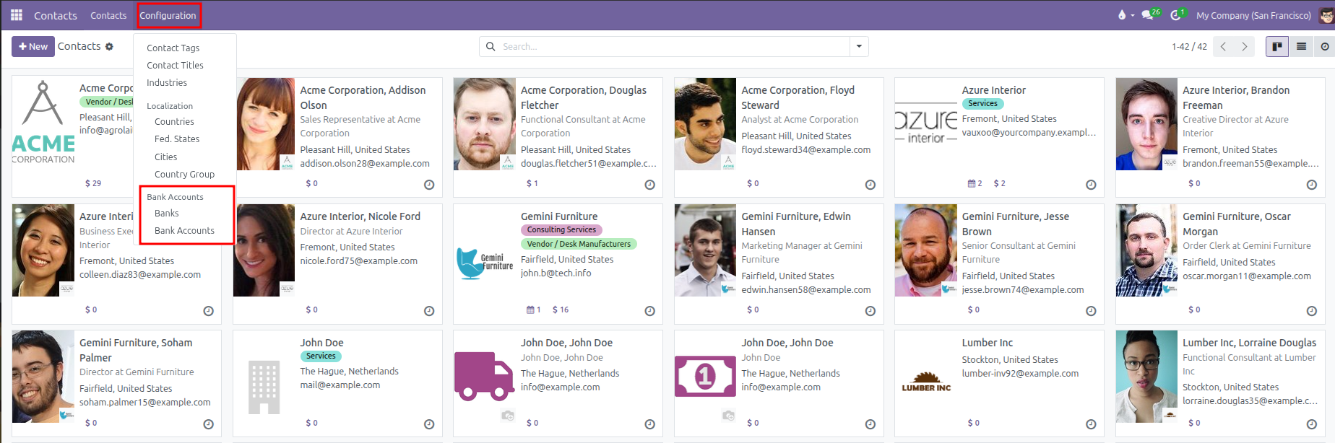The height and width of the screenshot is (443, 1335).
Task: Open Fed. States menu entry
Action: coord(177,139)
